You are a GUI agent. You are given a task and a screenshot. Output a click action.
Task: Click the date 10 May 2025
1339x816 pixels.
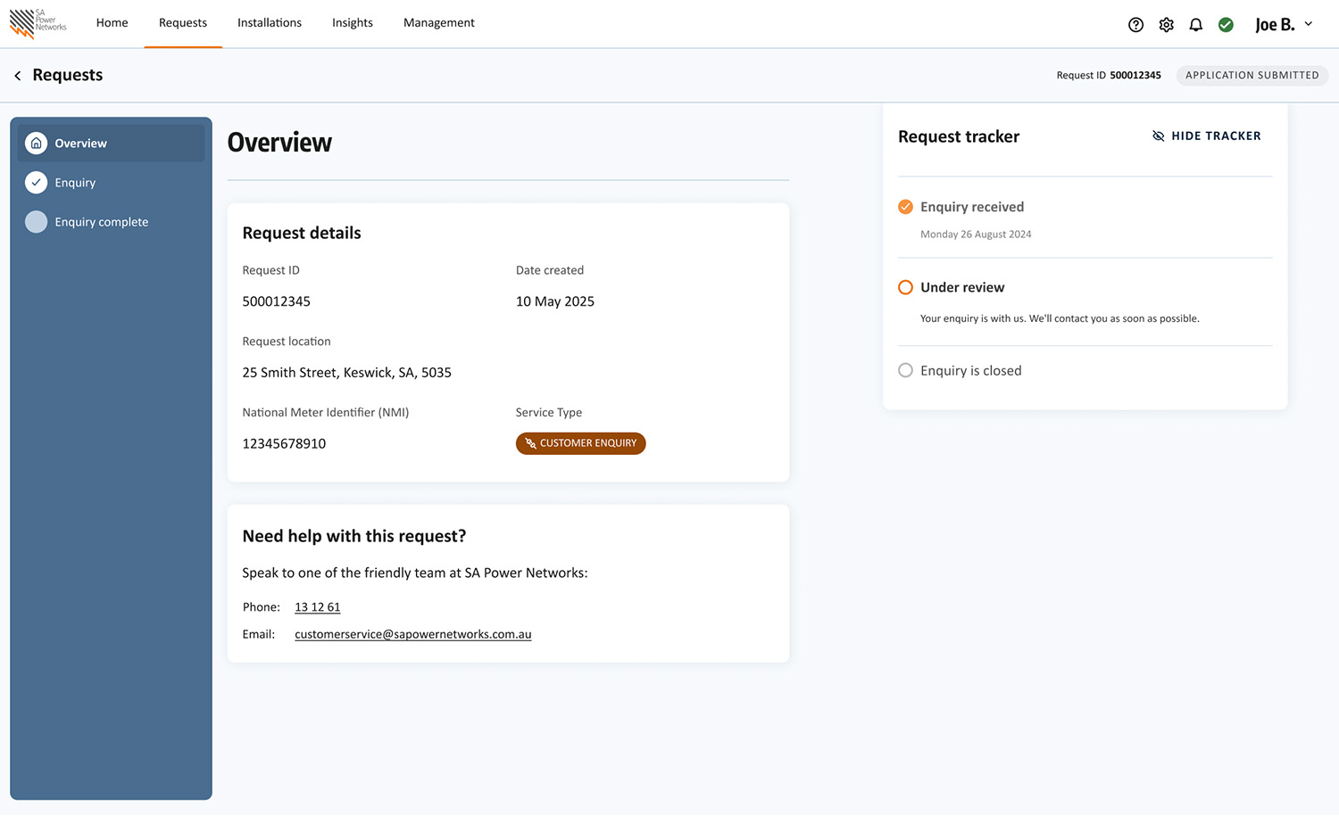click(x=555, y=301)
